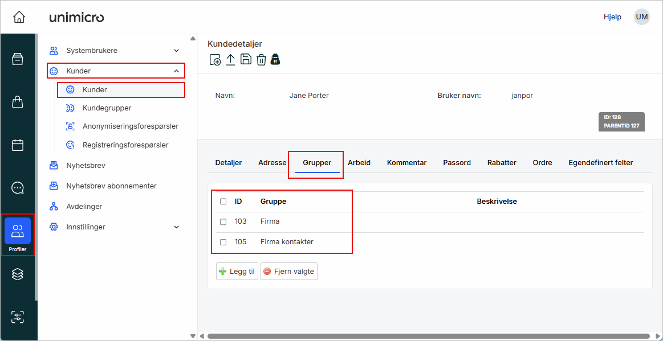This screenshot has height=341, width=663.
Task: Switch to the Ordre tab
Action: coord(543,163)
